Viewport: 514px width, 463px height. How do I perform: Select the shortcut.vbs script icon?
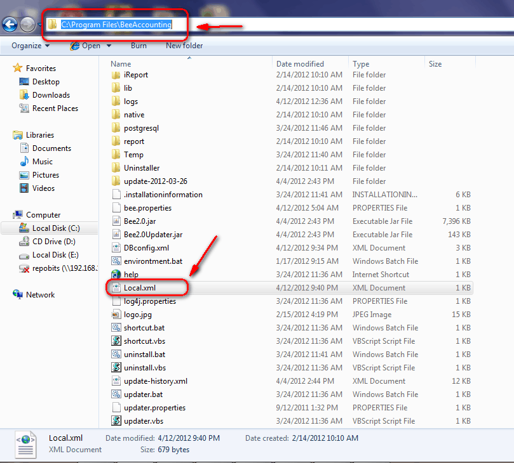(116, 341)
